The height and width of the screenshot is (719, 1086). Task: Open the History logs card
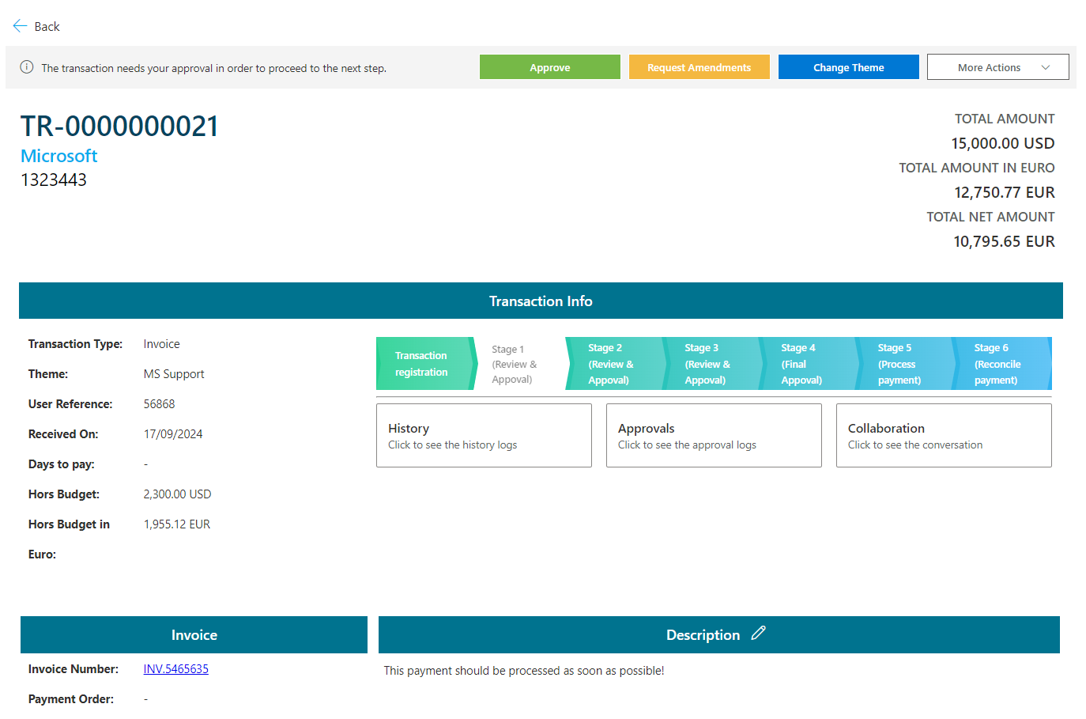coord(484,436)
